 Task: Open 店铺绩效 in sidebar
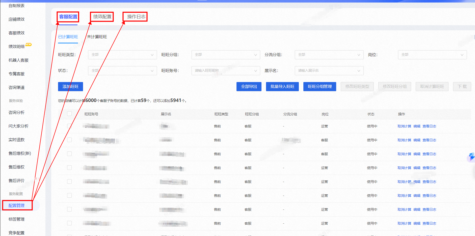pos(16,19)
